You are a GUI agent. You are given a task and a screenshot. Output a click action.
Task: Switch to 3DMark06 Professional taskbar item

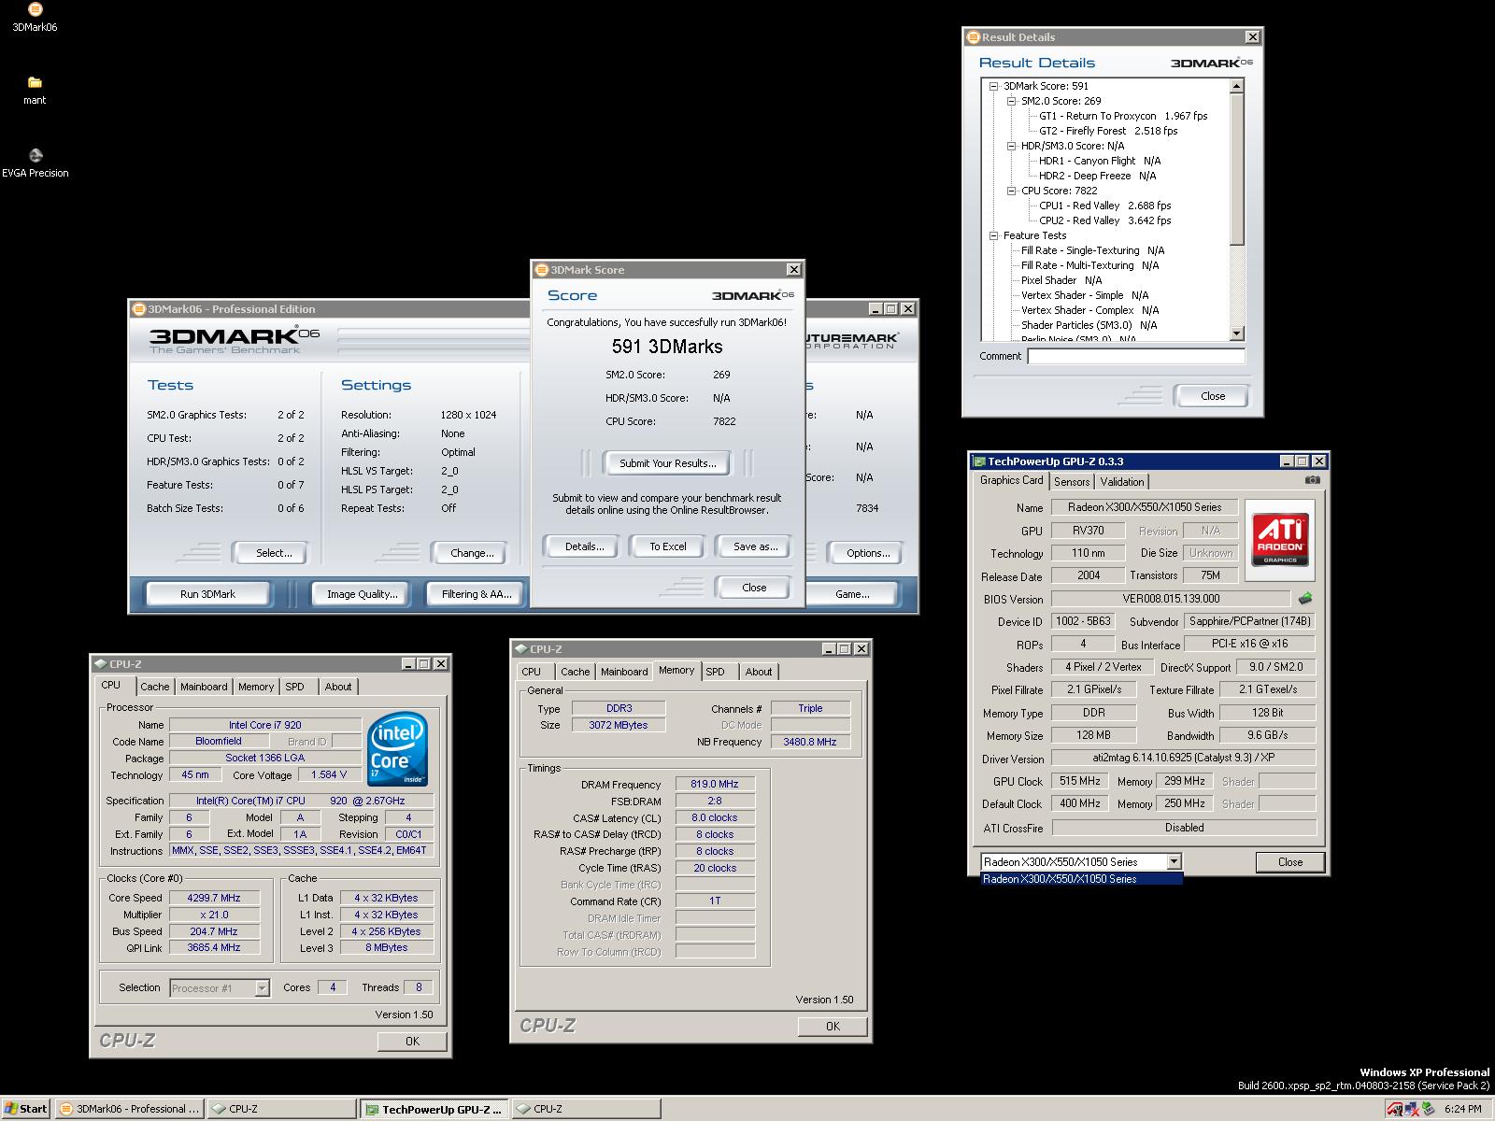click(x=129, y=1109)
